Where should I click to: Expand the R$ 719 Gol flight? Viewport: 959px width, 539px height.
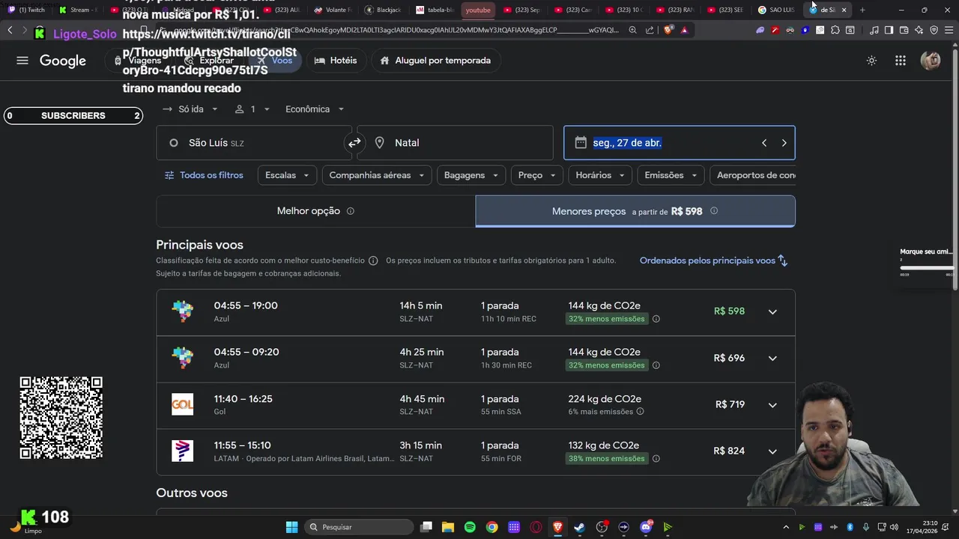click(x=772, y=405)
